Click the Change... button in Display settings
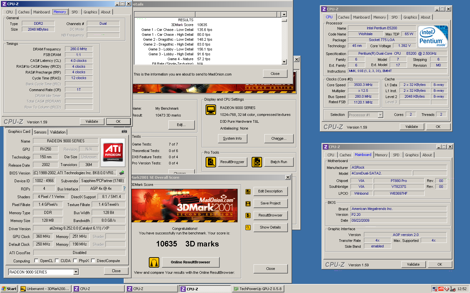The image size is (470, 293). click(279, 138)
